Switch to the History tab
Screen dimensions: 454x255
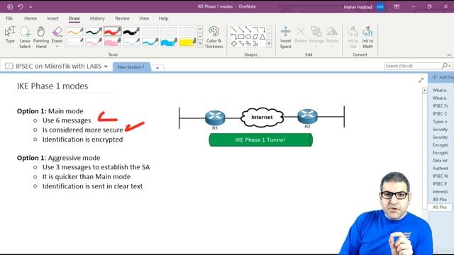pyautogui.click(x=97, y=18)
